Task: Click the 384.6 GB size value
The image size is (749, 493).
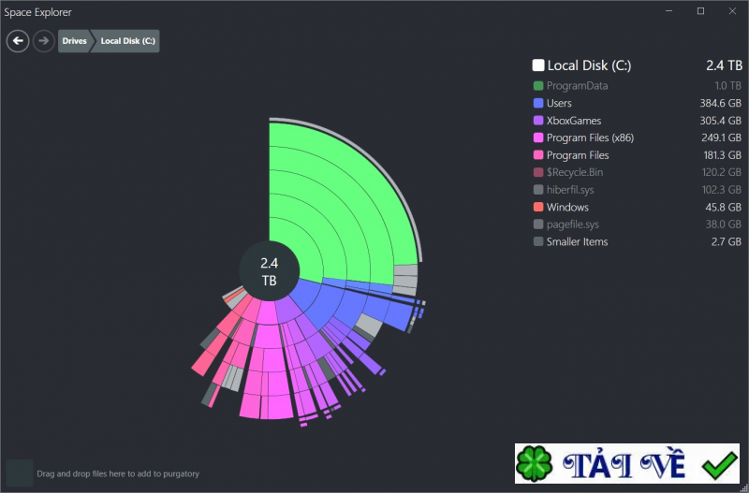Action: [x=720, y=103]
